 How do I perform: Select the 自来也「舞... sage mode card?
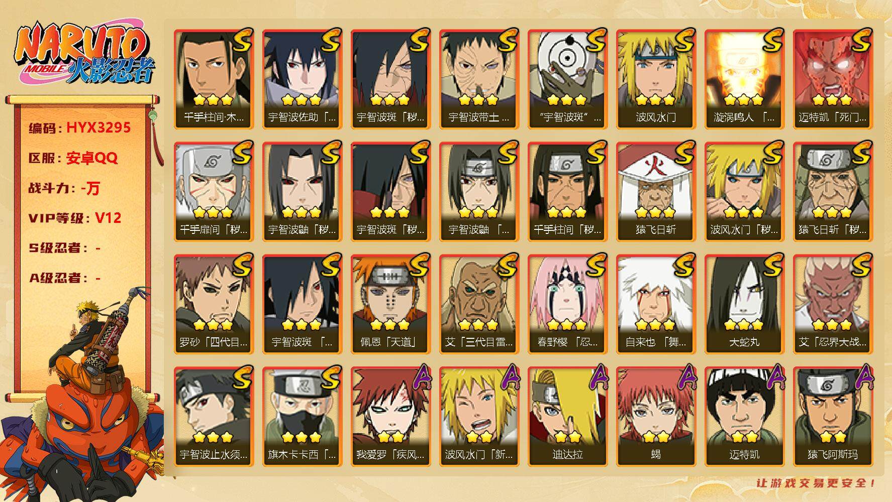tap(656, 304)
